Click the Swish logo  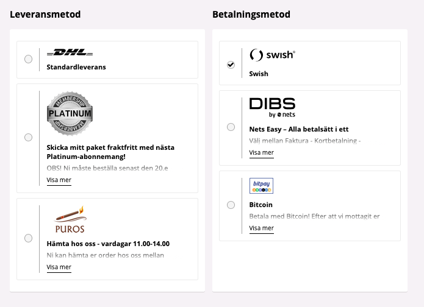point(272,55)
